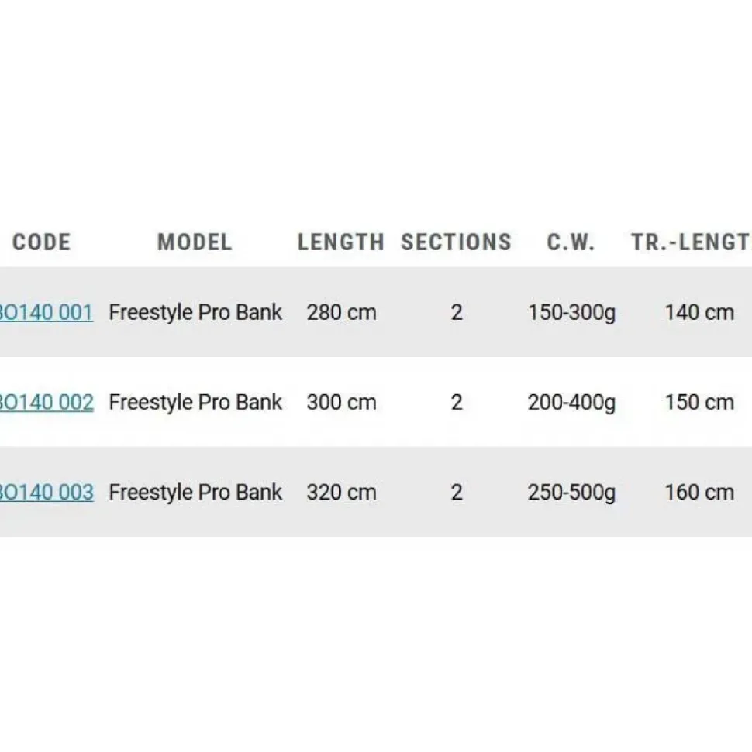This screenshot has height=752, width=752.
Task: Select the 140 cm transport length cell
Action: pos(699,313)
